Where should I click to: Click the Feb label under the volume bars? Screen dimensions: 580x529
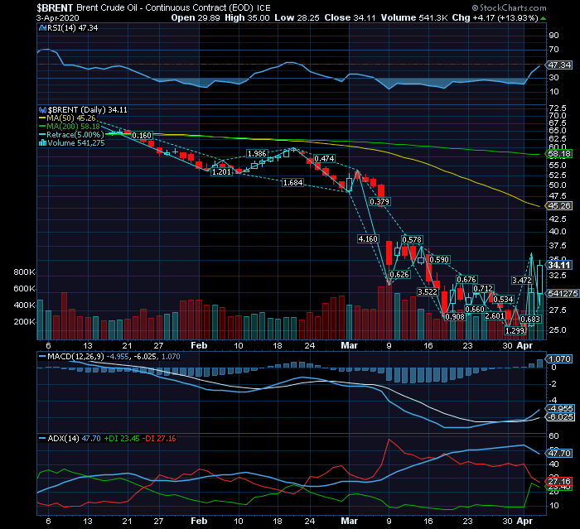199,345
